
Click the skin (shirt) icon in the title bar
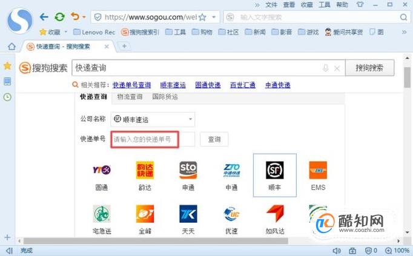pyautogui.click(x=360, y=4)
